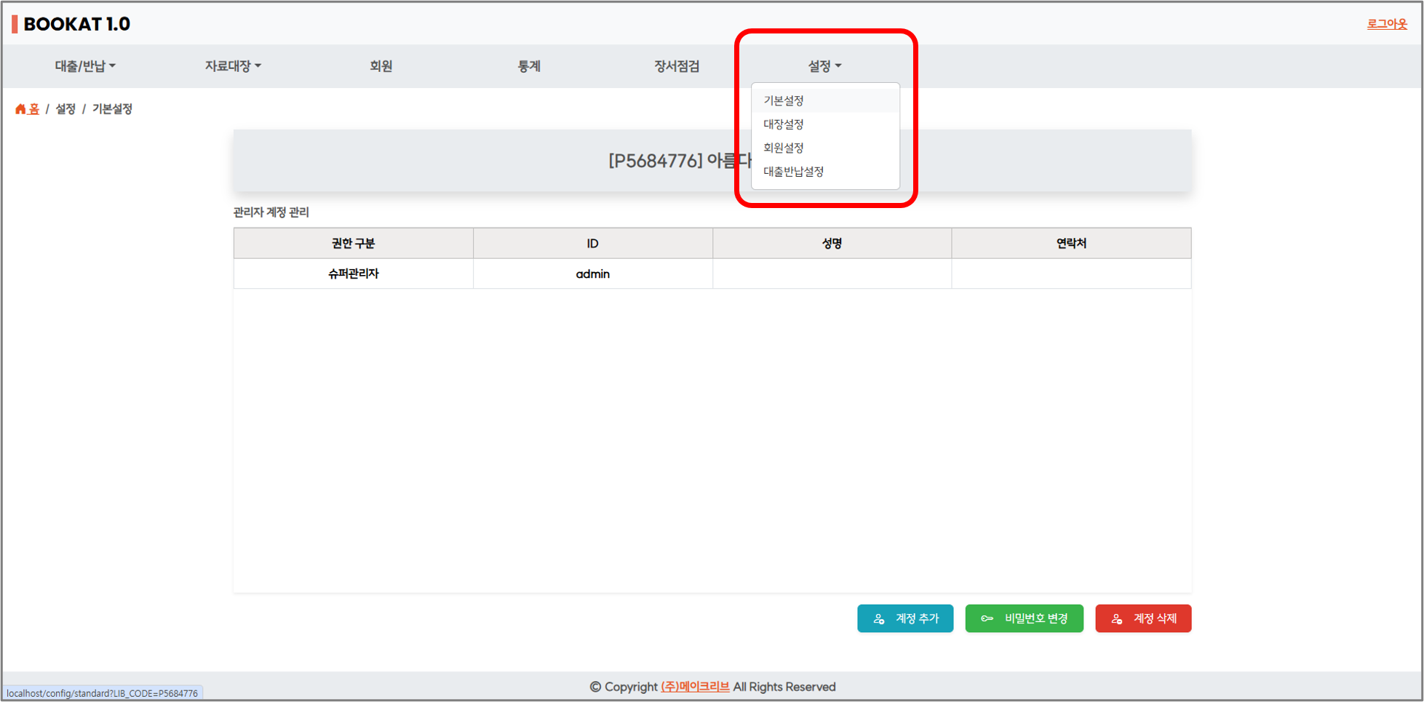1424x702 pixels.
Task: Choose 대출반납설정 in the dropdown list
Action: (x=793, y=172)
